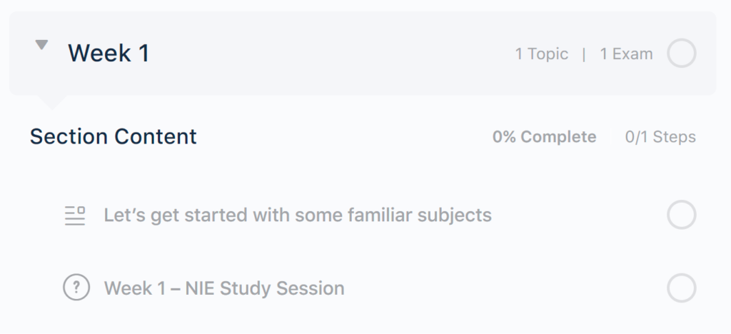Click the topic lesson lines icon
Viewport: 731px width, 334px height.
(x=75, y=215)
